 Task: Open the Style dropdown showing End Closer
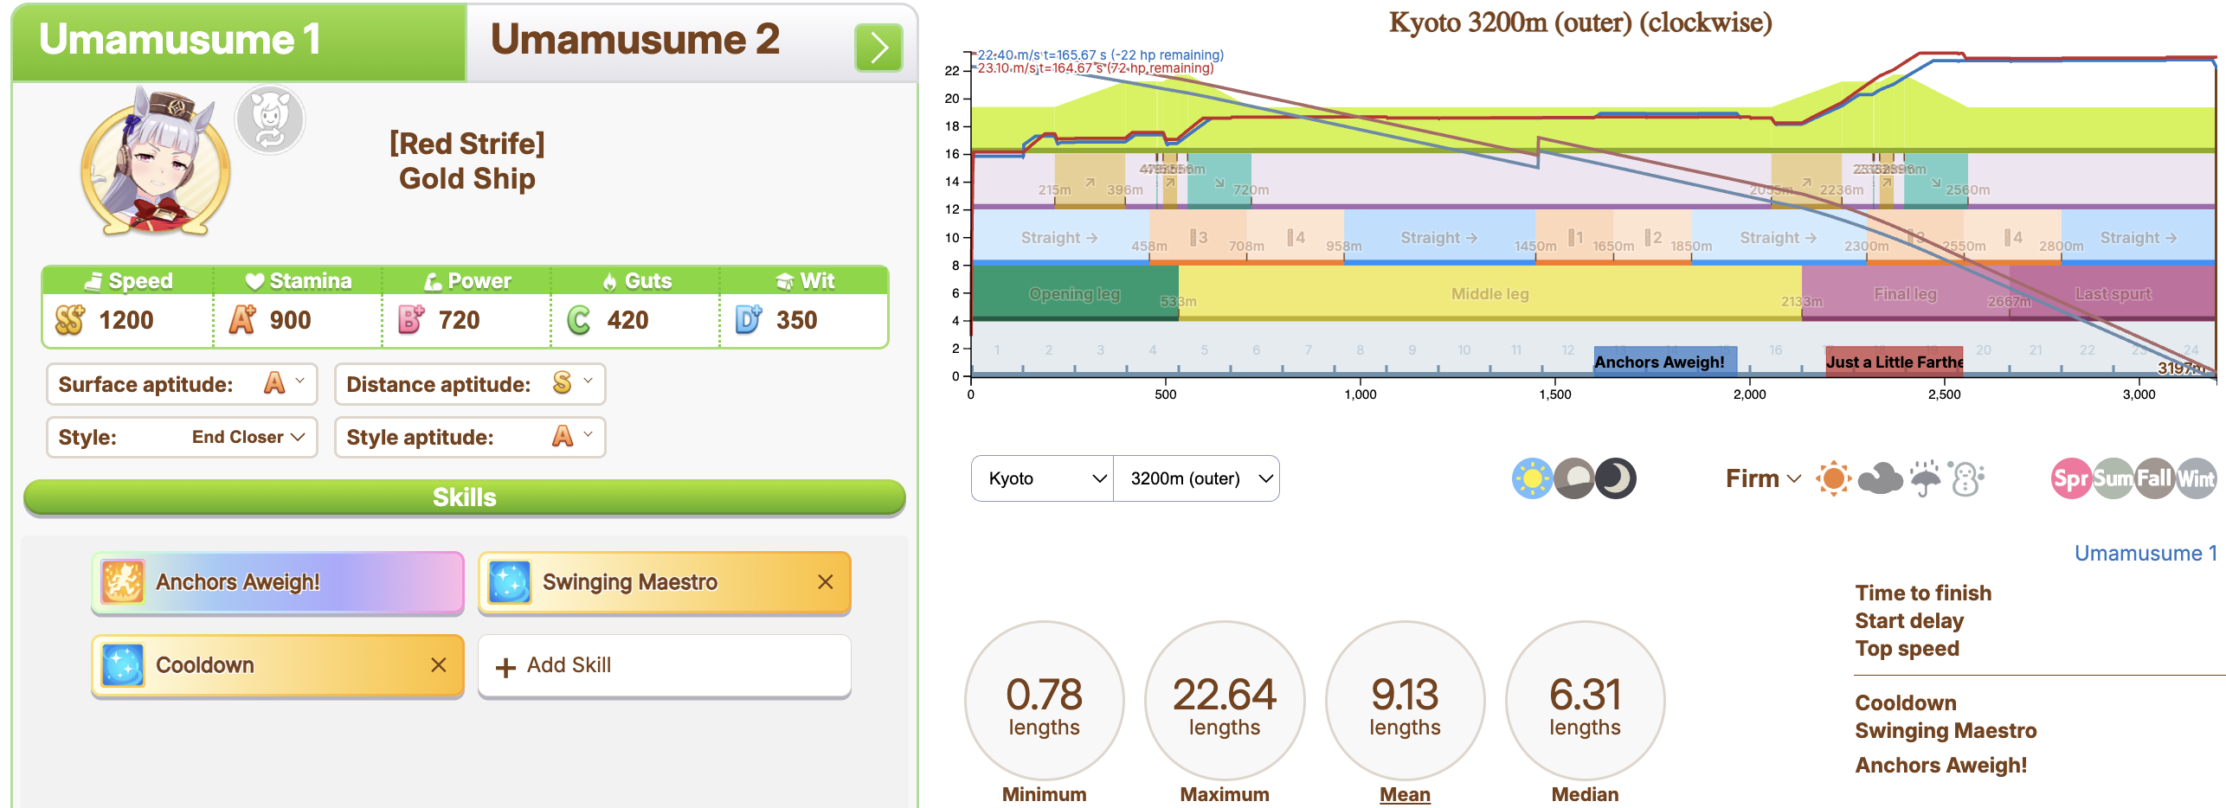click(x=182, y=437)
